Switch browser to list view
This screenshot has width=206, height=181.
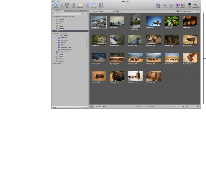120,11
